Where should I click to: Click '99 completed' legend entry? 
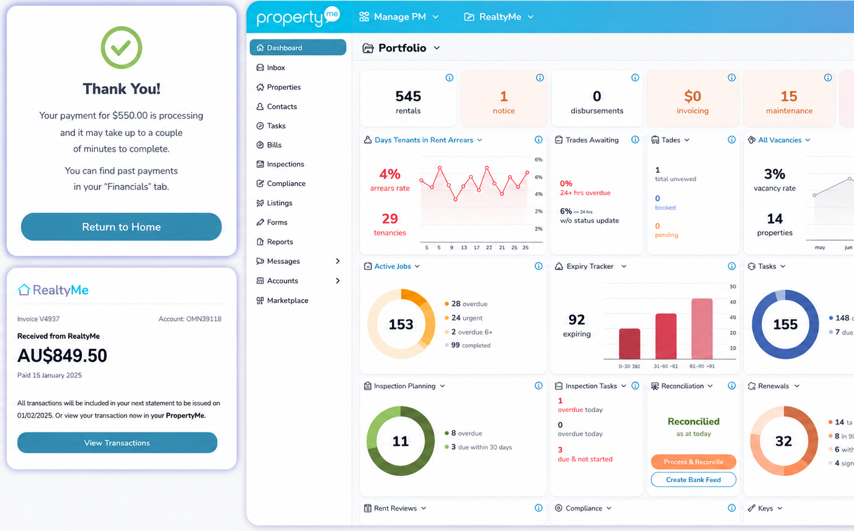pos(468,345)
